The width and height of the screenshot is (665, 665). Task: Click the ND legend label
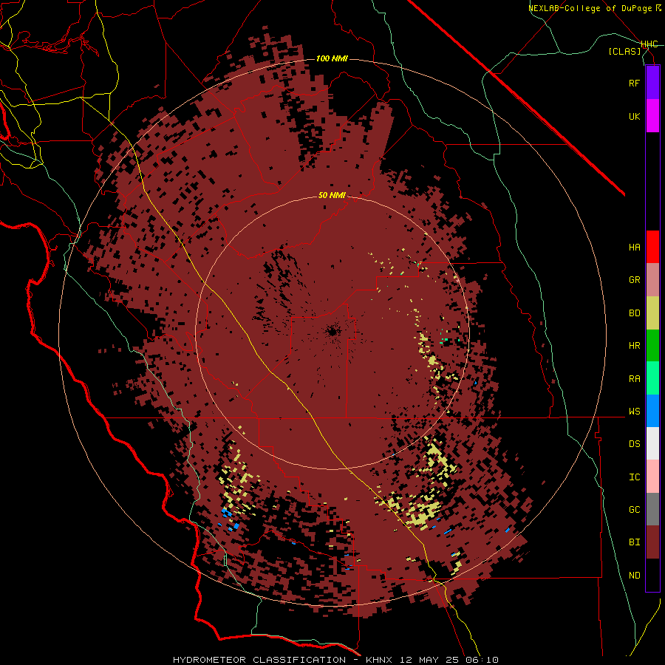coord(634,576)
